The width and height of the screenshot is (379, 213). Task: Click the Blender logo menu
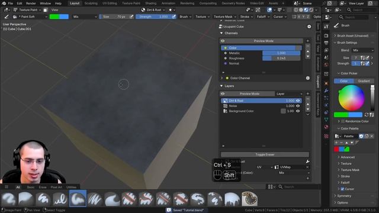point(4,4)
